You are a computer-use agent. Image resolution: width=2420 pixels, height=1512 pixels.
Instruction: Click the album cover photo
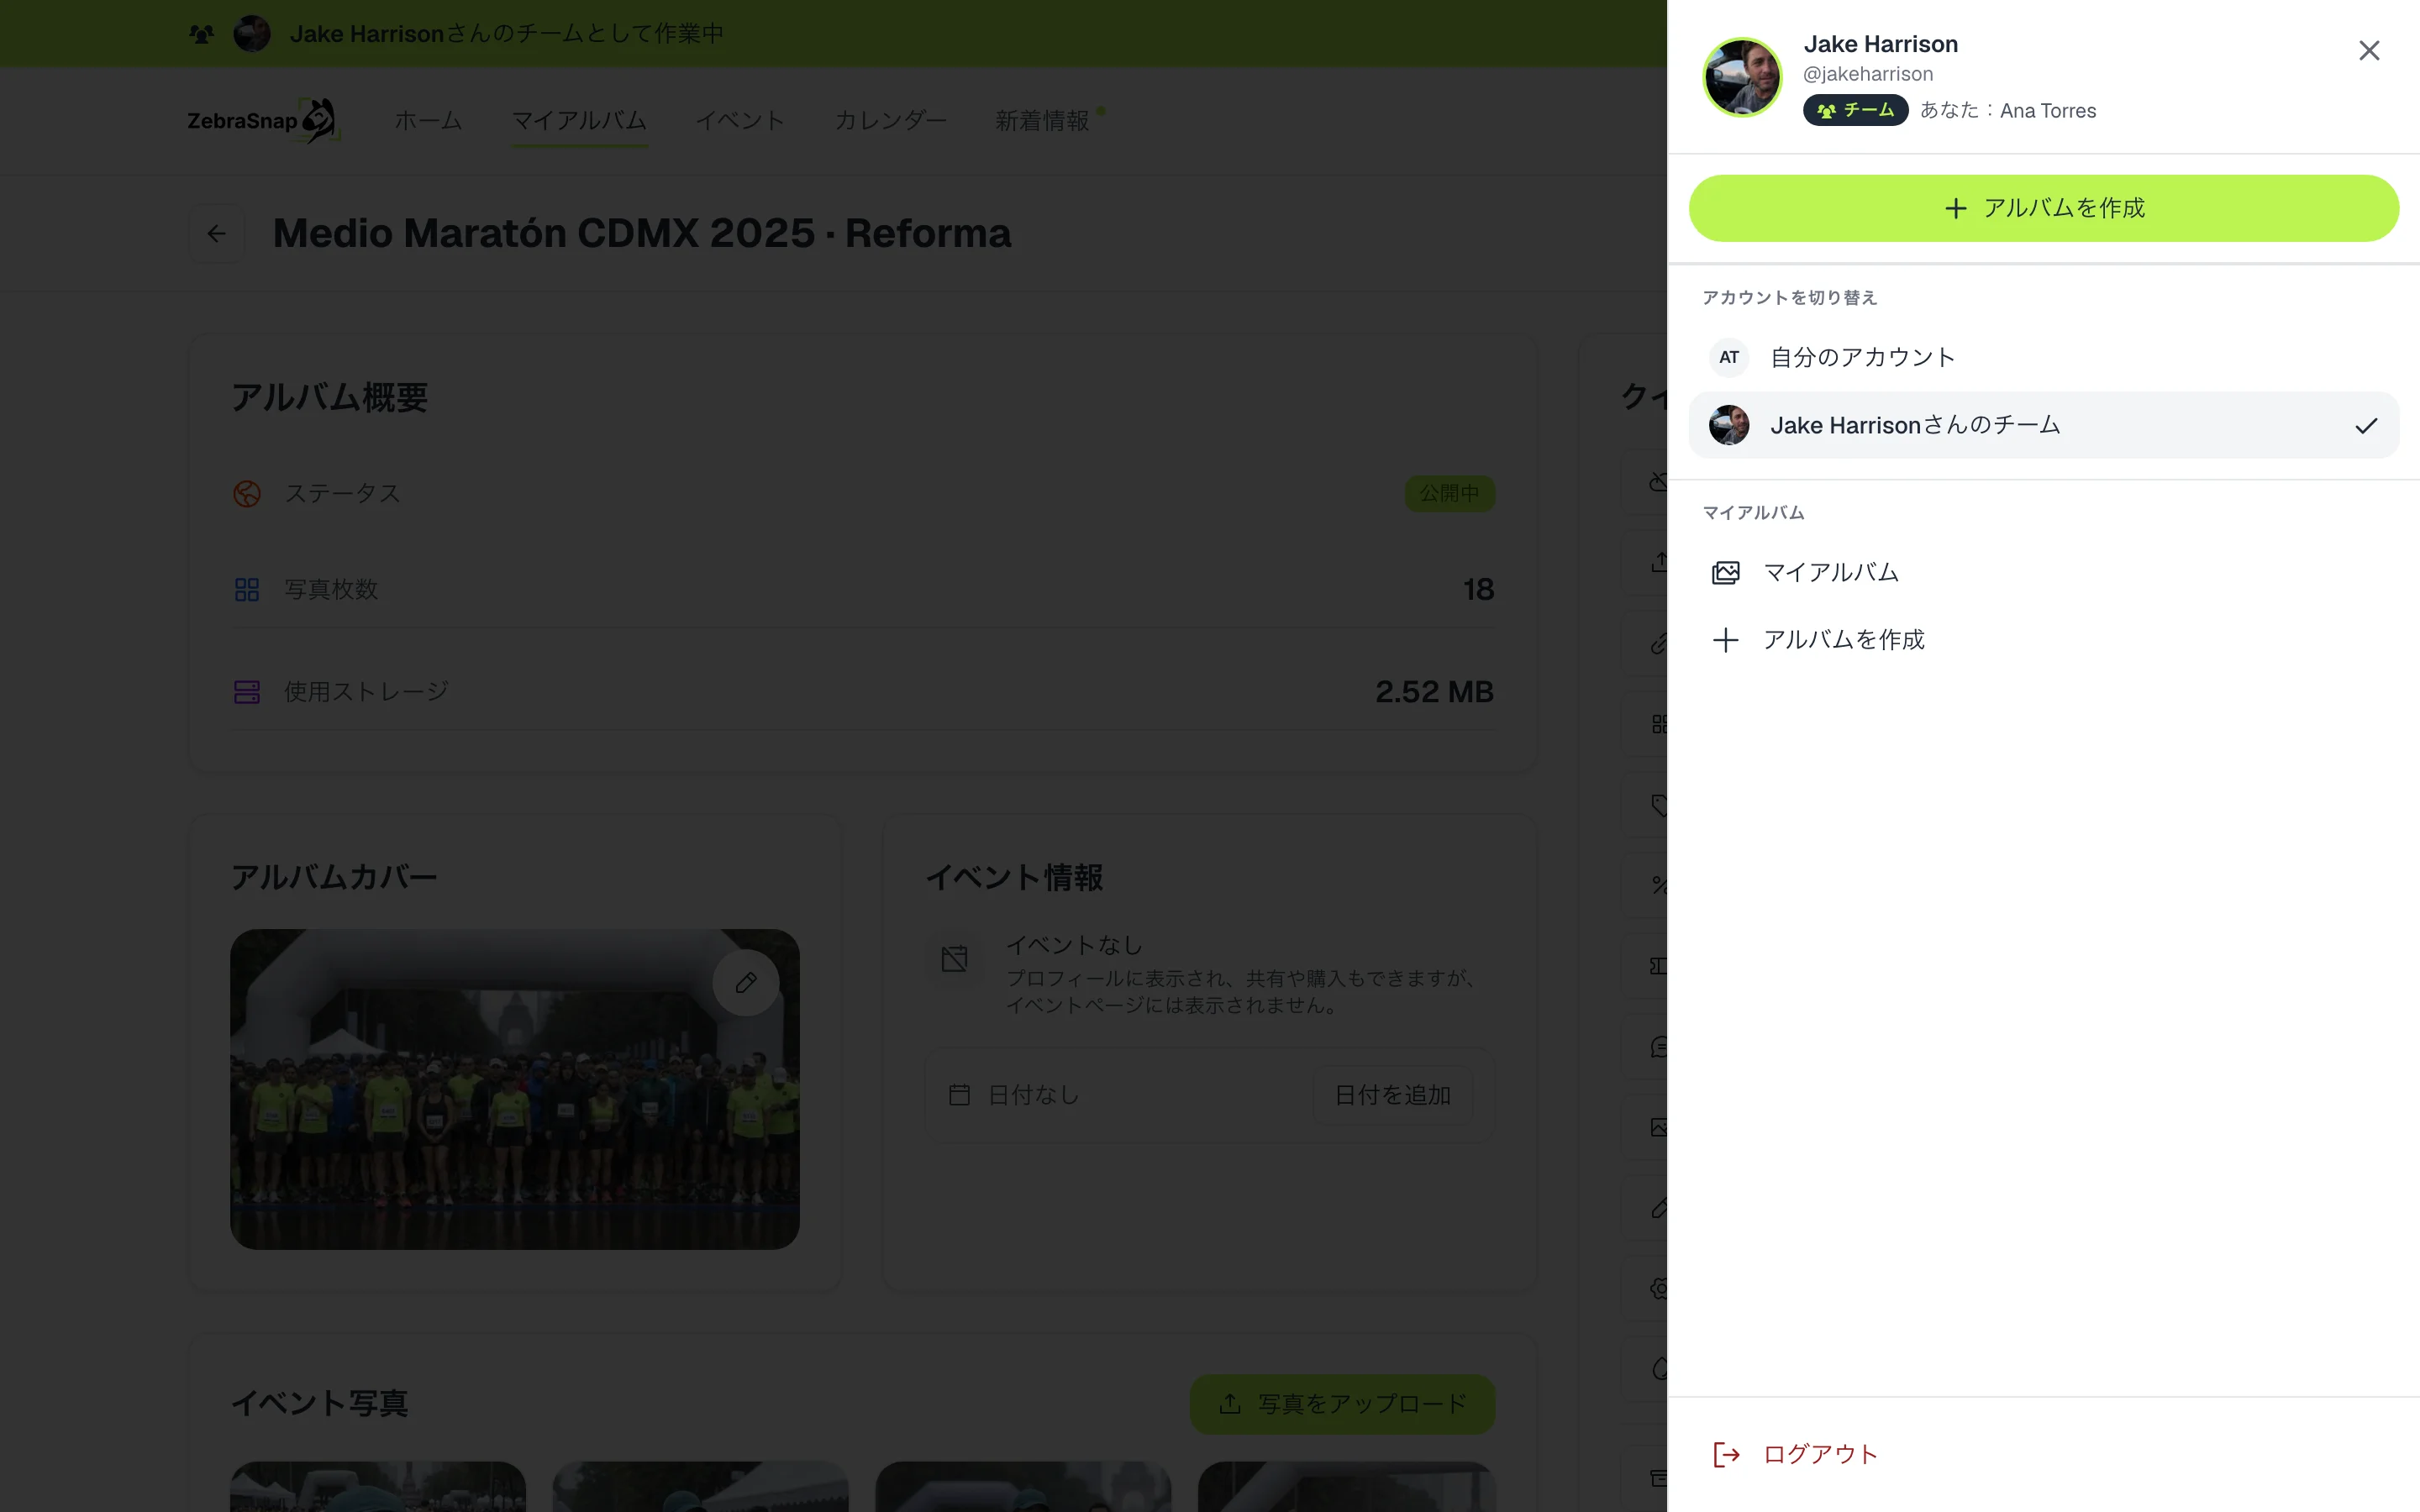[514, 1089]
